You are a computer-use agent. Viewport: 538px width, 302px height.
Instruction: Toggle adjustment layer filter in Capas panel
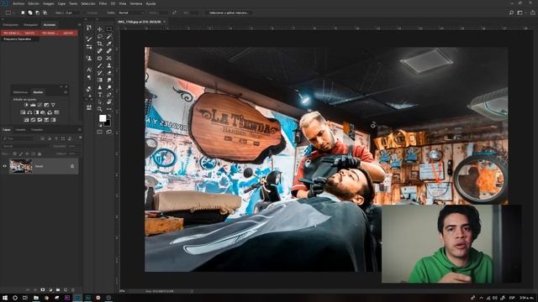[50, 138]
